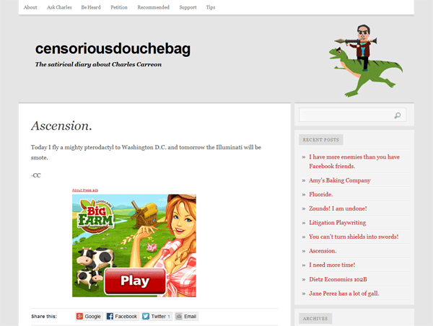433x326 pixels.
Task: Open the Tips page
Action: [x=211, y=7]
